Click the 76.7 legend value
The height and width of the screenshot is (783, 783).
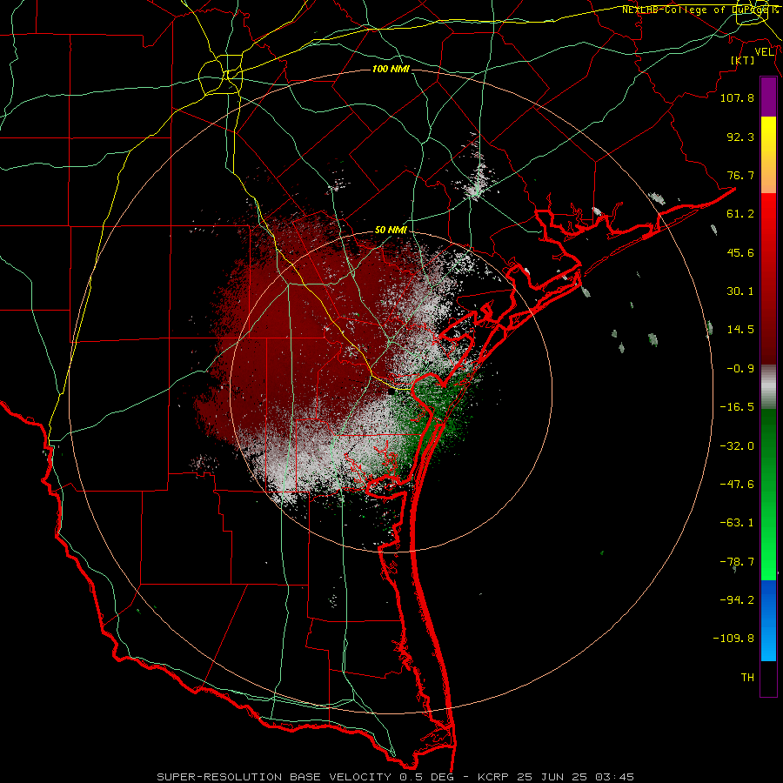(740, 175)
